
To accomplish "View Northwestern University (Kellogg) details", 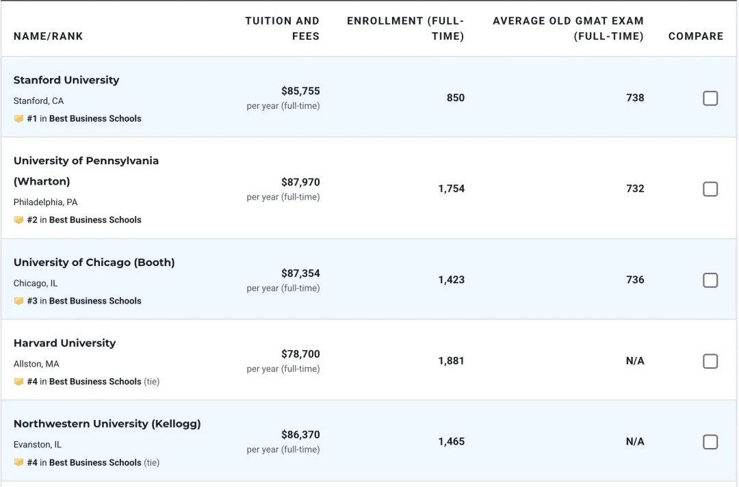I will (x=107, y=424).
